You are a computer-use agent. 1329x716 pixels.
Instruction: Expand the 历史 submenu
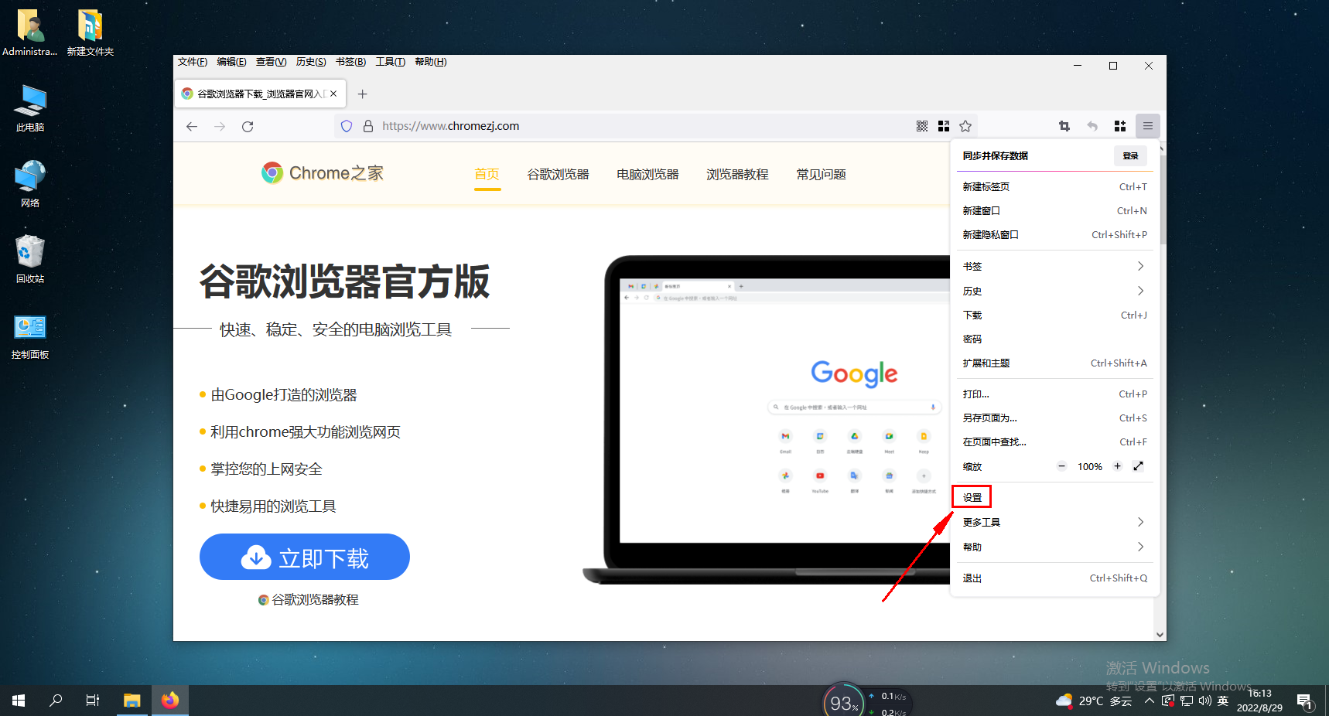click(1055, 291)
